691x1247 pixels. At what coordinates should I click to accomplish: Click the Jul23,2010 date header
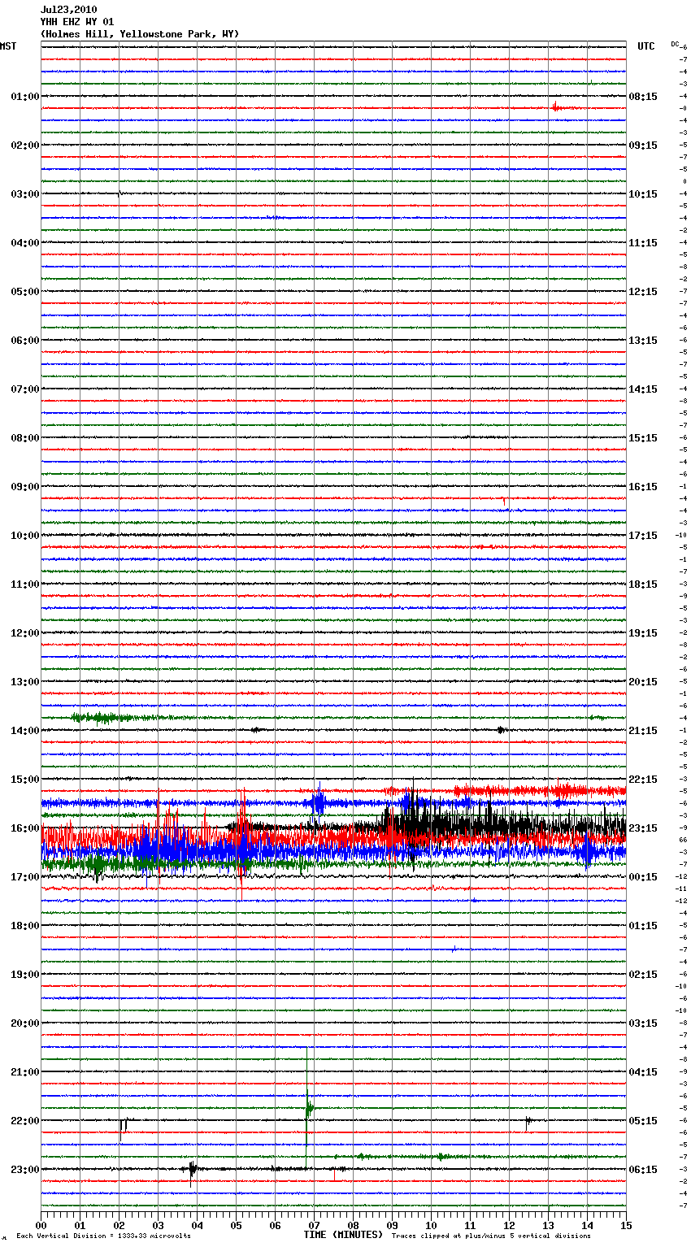(68, 10)
